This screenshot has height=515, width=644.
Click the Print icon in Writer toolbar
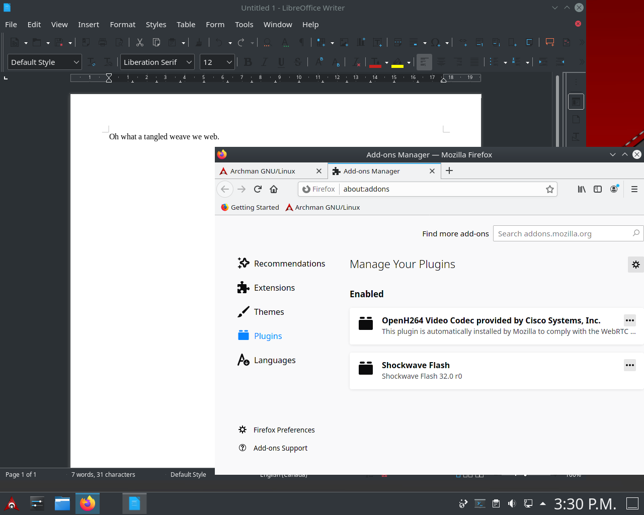tap(103, 42)
